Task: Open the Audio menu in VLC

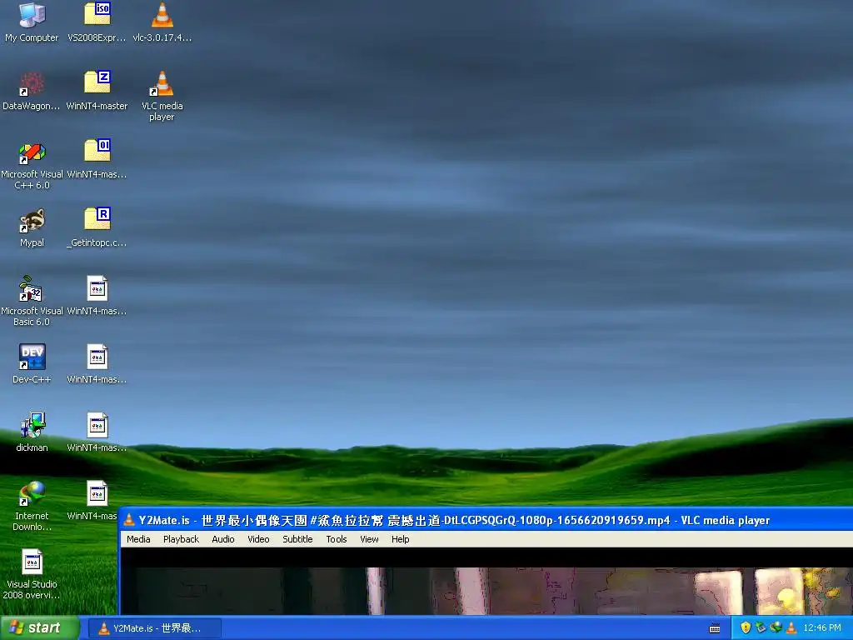Action: 223,539
